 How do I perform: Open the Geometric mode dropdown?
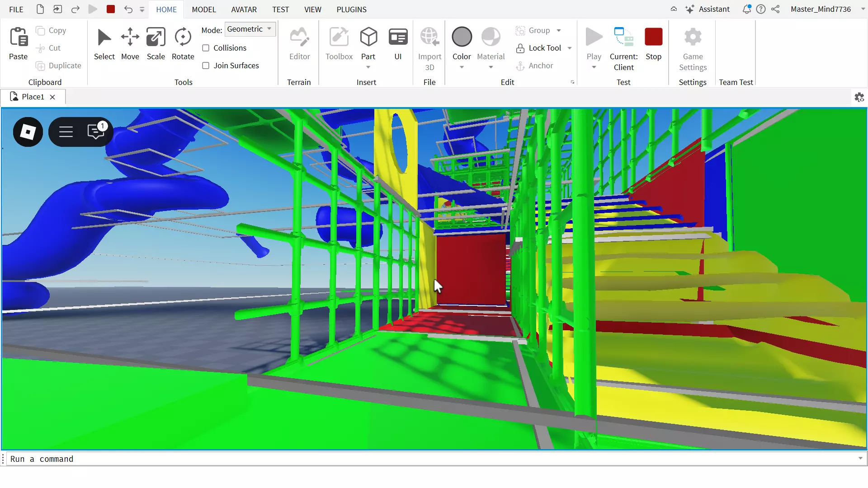click(x=250, y=29)
